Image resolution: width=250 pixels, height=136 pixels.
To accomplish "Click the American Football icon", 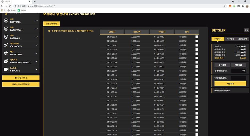I will 6,61.
